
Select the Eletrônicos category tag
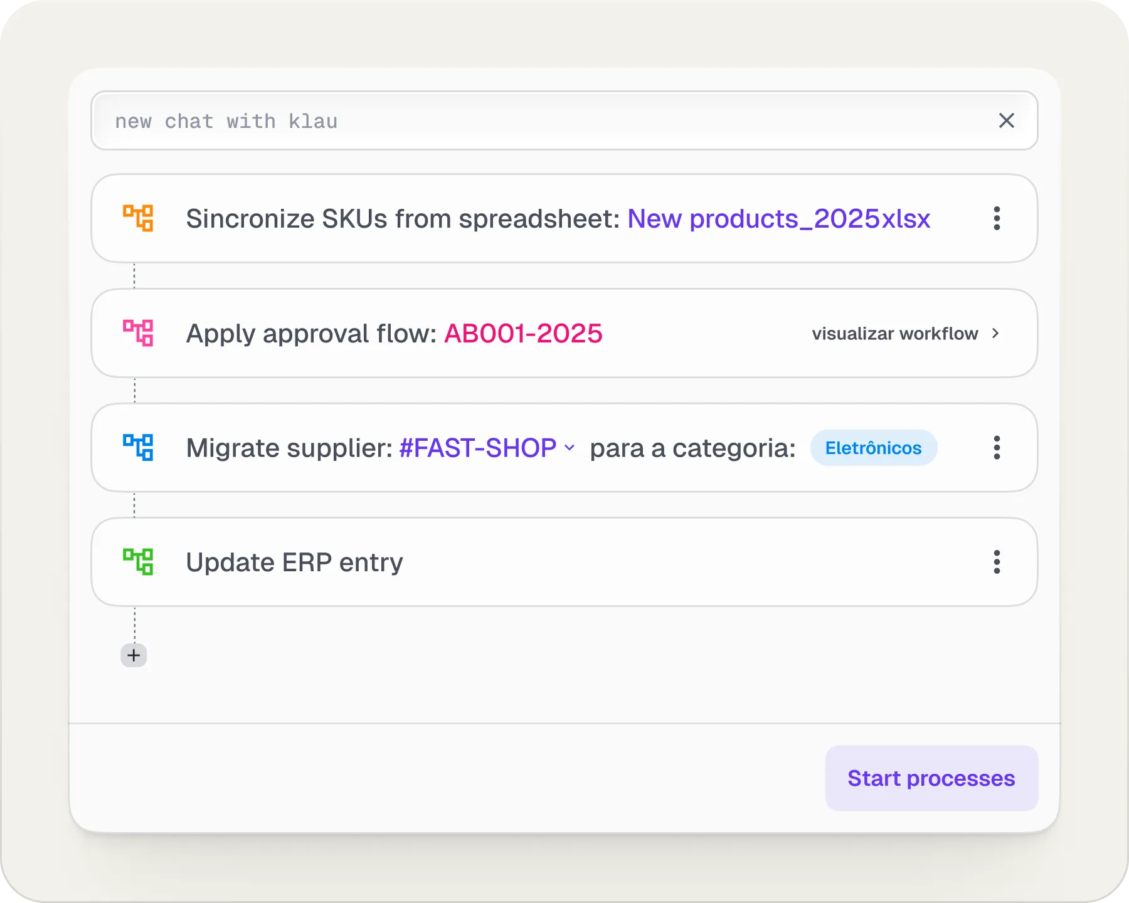873,448
